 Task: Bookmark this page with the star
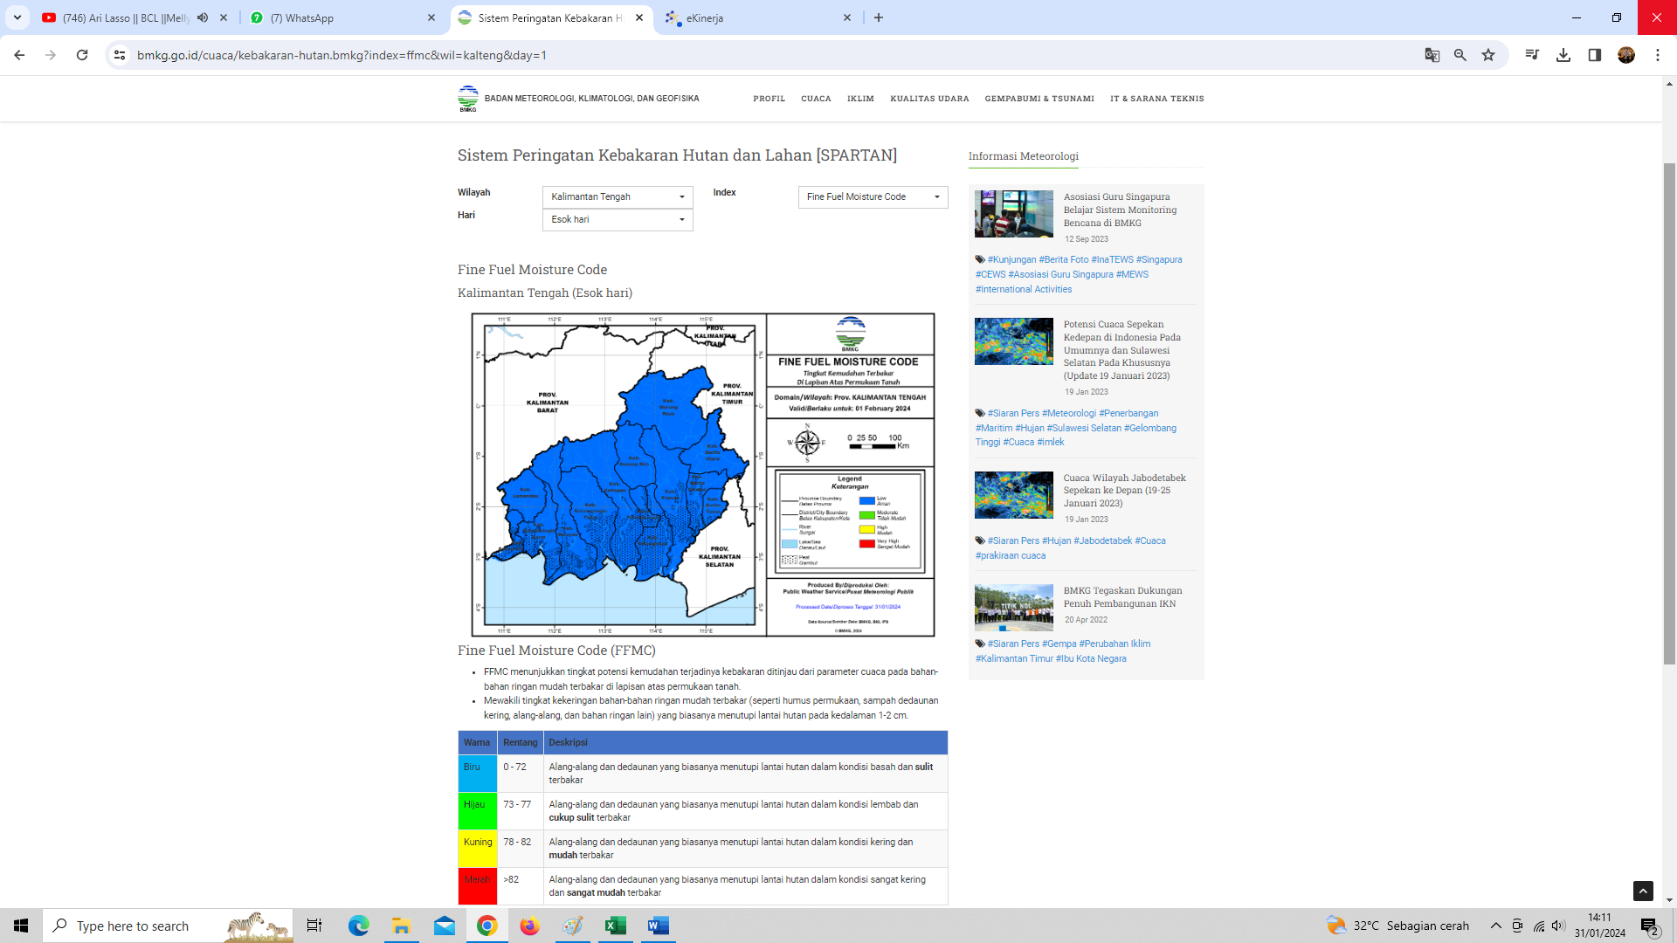pyautogui.click(x=1488, y=55)
